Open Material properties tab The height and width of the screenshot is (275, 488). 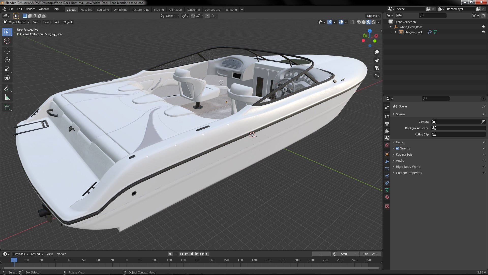pos(387,197)
